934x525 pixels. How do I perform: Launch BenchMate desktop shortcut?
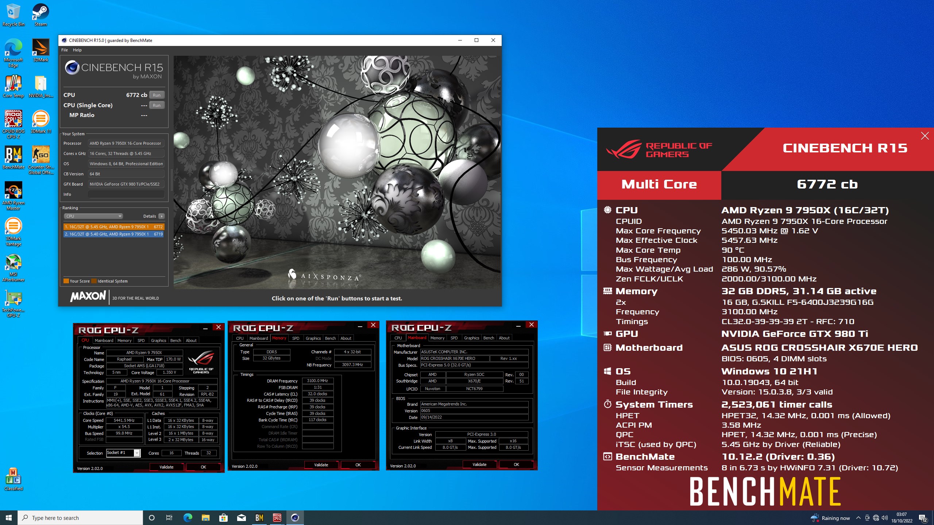pos(13,157)
